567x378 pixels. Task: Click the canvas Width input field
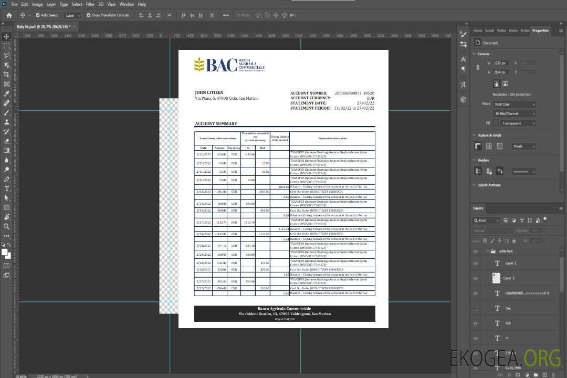pyautogui.click(x=501, y=63)
